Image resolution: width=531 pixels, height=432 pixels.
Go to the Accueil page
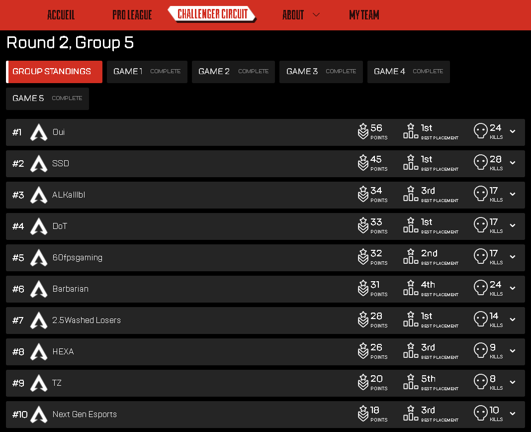pyautogui.click(x=61, y=15)
